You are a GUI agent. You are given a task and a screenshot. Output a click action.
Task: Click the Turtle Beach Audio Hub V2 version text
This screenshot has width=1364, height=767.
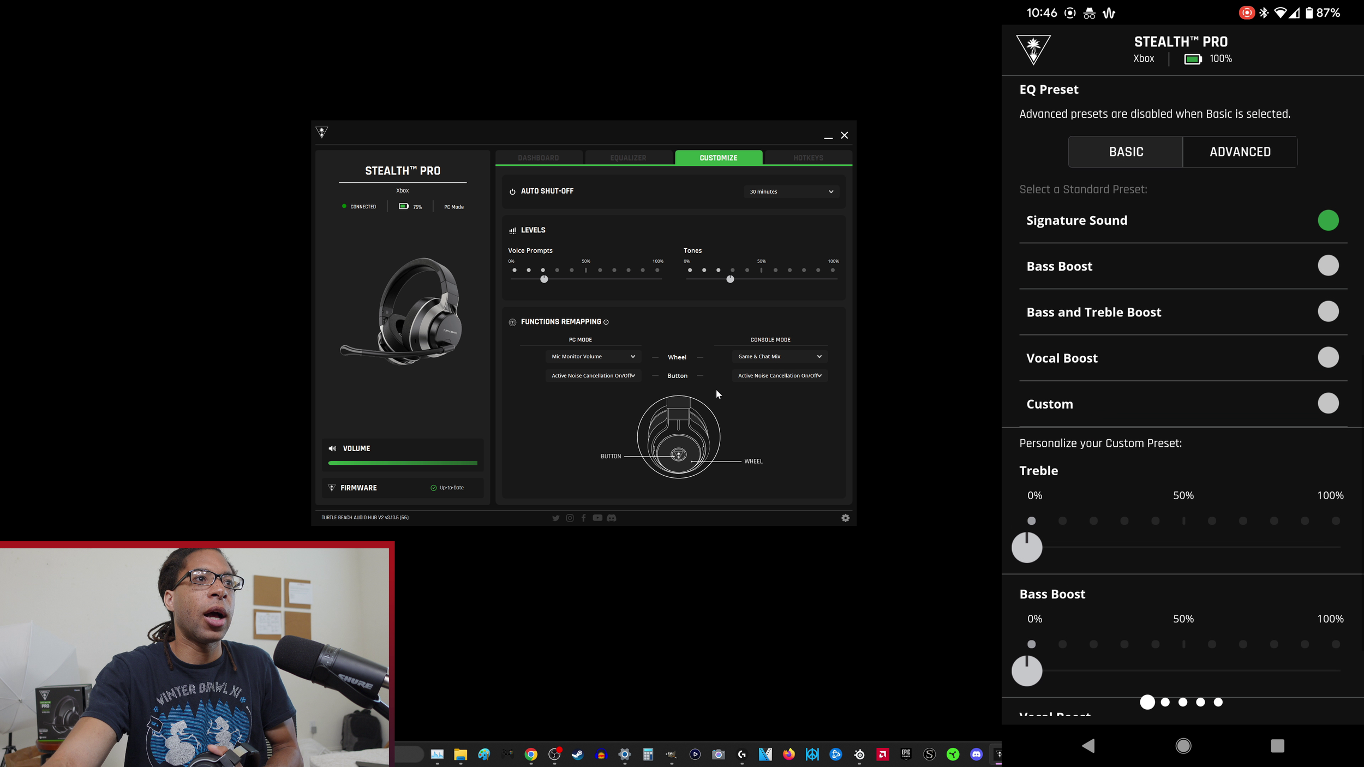coord(365,518)
